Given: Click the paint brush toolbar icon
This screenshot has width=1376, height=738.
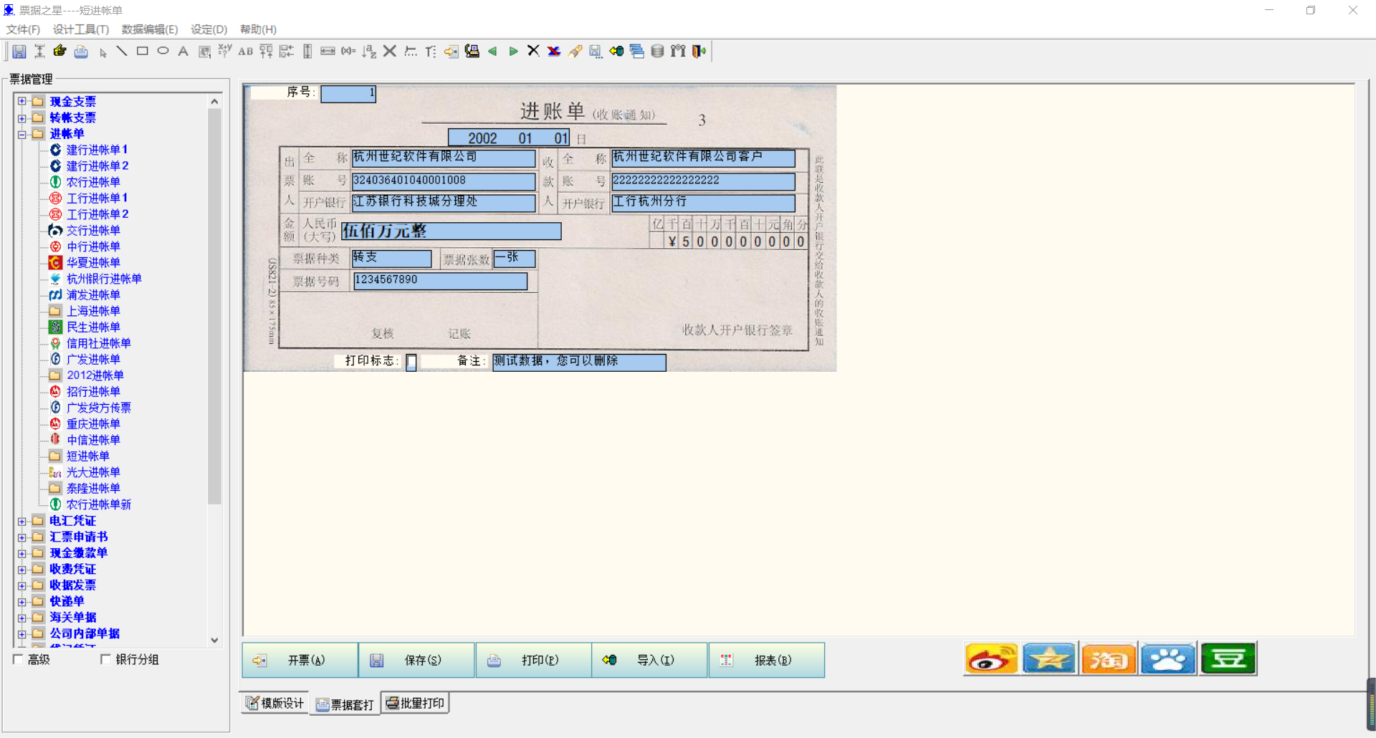Looking at the screenshot, I should pos(575,51).
